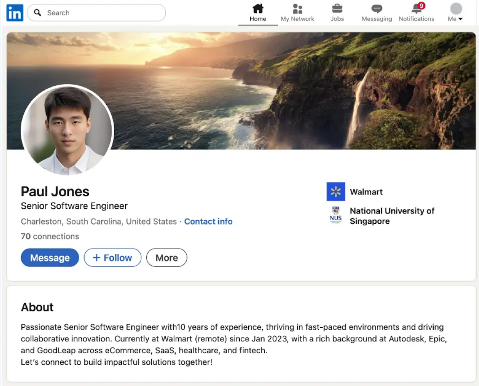Click the 70 connections link
This screenshot has width=479, height=386.
(x=49, y=236)
